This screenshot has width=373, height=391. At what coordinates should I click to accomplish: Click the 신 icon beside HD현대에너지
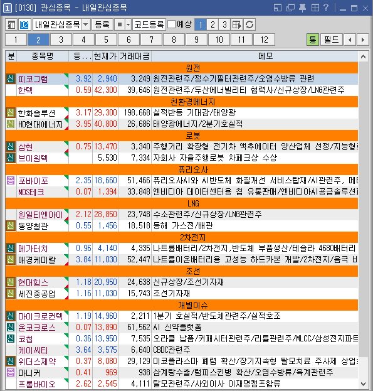click(11, 124)
